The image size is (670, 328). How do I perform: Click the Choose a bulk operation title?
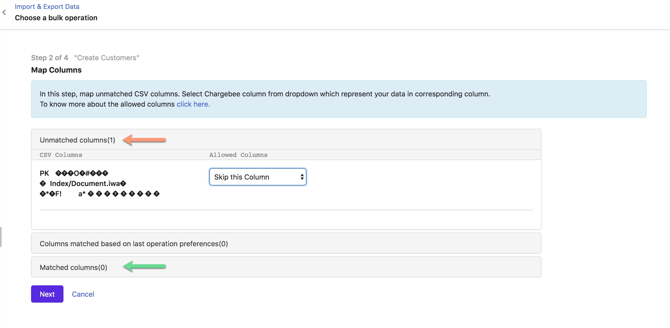tap(56, 18)
